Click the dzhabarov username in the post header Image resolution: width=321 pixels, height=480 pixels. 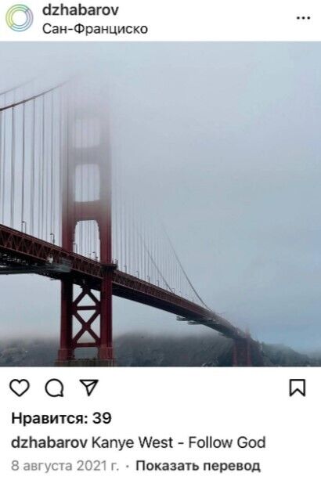81,10
